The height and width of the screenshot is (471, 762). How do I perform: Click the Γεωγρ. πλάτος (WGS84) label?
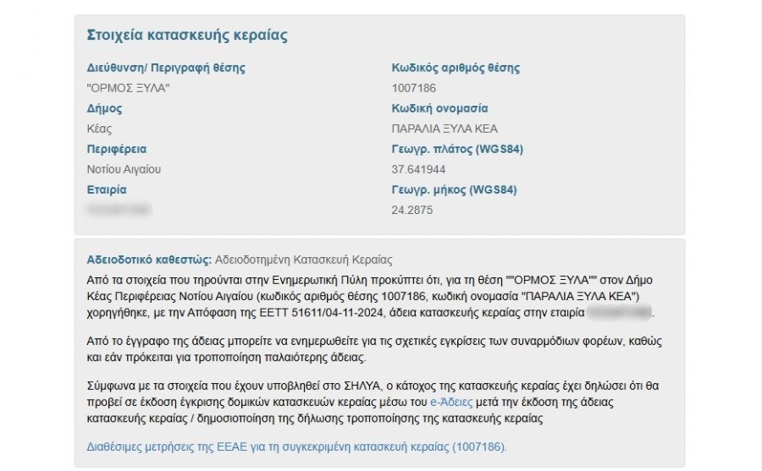pyautogui.click(x=457, y=149)
